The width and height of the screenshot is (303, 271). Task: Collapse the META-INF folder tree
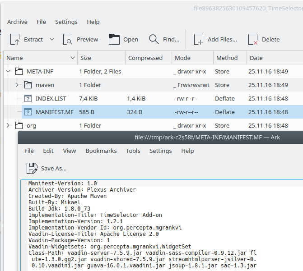8,71
